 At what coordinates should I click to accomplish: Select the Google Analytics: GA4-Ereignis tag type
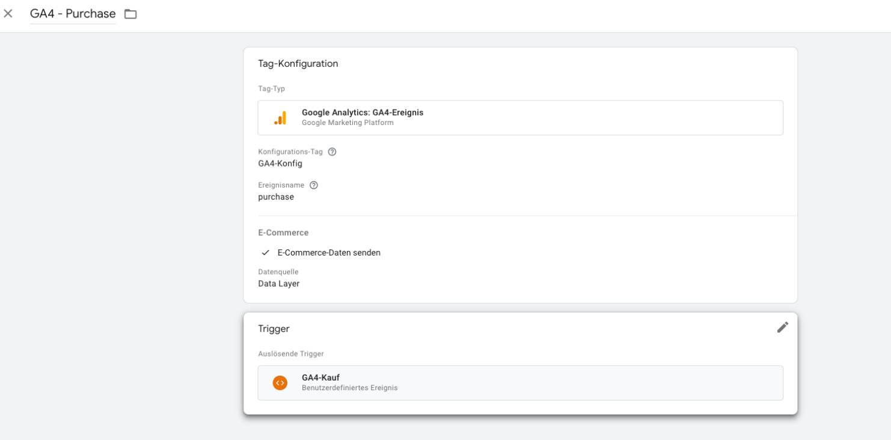521,118
